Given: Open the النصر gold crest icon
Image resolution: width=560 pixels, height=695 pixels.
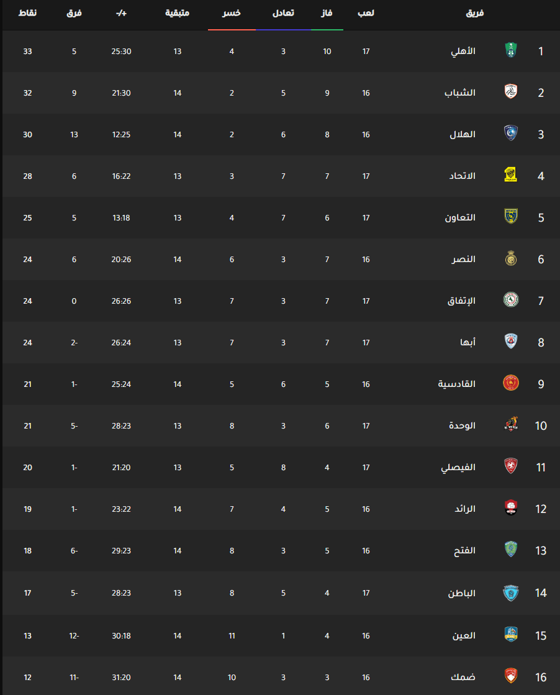Looking at the screenshot, I should point(511,258).
